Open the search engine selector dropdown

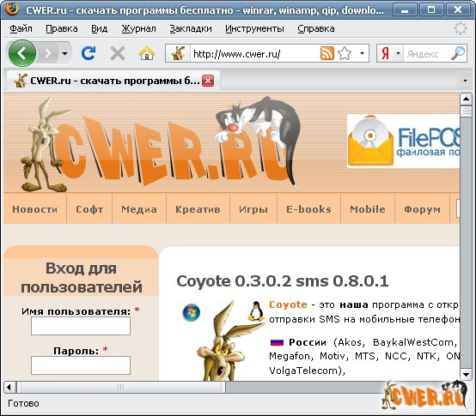[x=398, y=54]
